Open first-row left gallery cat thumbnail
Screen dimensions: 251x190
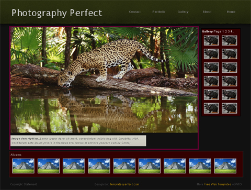pos(211,40)
